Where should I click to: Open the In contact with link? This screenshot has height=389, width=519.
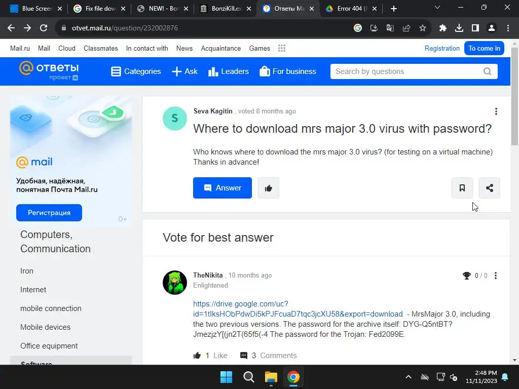pyautogui.click(x=147, y=48)
